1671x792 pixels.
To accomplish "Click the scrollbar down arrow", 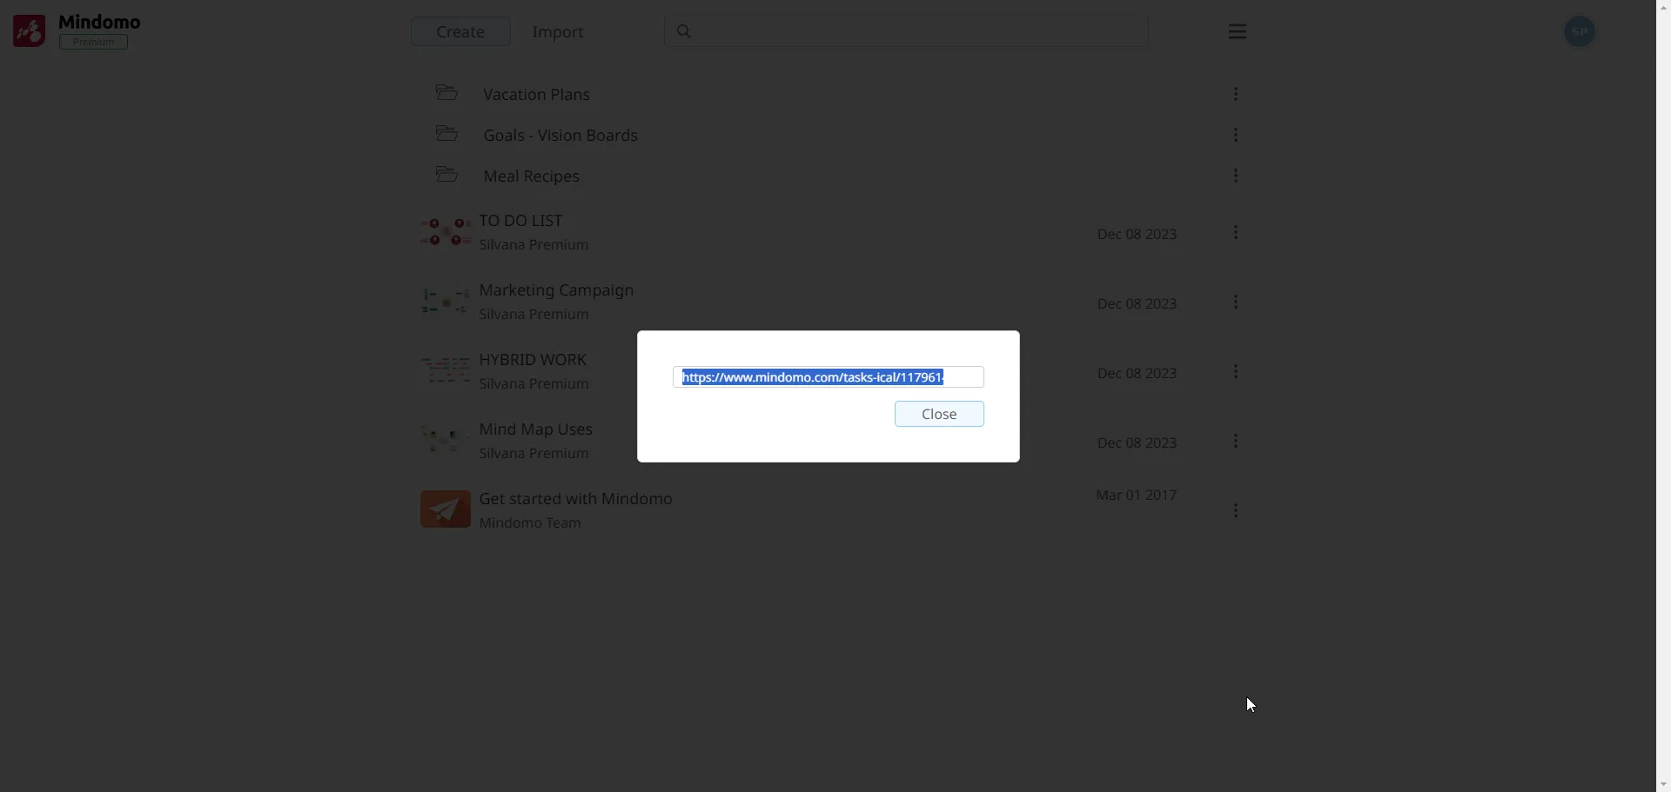I will click(x=1663, y=784).
